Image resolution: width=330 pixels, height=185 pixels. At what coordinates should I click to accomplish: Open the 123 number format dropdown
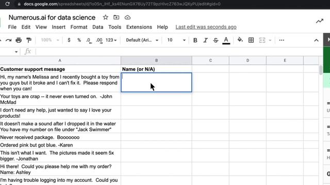[111, 40]
